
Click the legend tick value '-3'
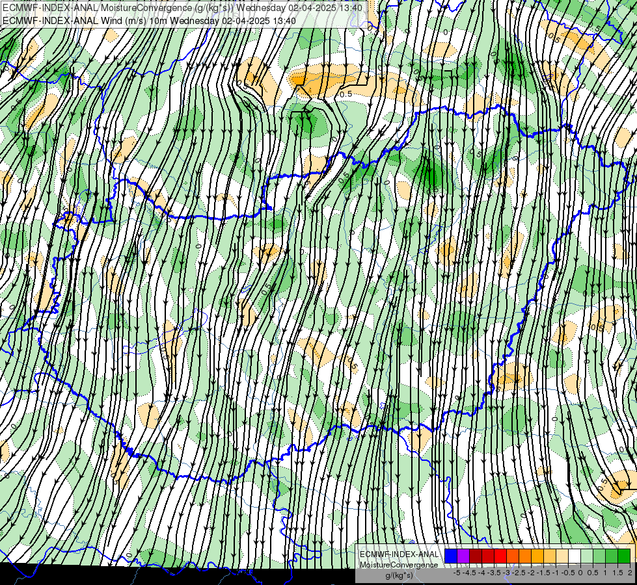click(506, 573)
